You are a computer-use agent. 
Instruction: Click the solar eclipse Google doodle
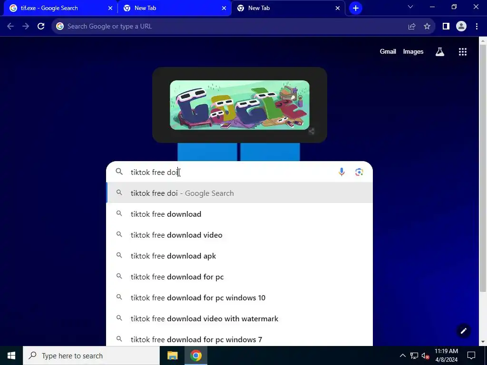click(240, 105)
